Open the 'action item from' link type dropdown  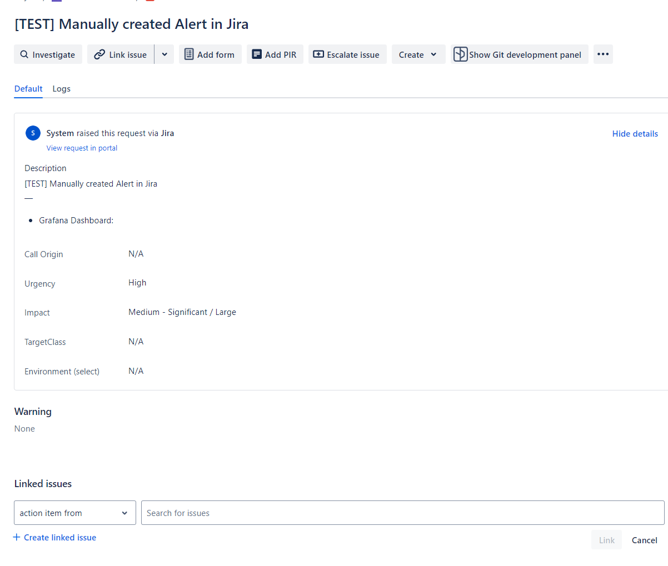coord(75,513)
